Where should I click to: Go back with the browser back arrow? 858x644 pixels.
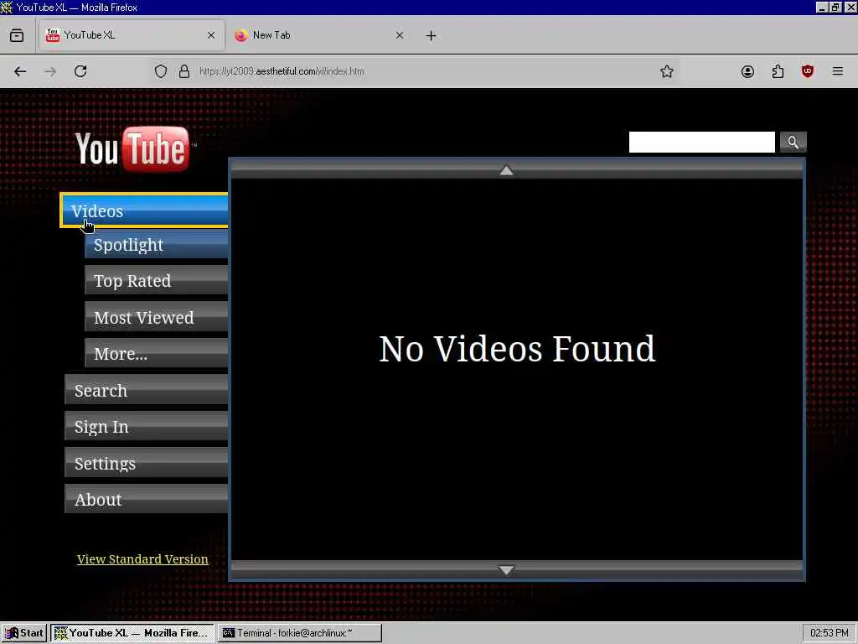click(x=20, y=71)
